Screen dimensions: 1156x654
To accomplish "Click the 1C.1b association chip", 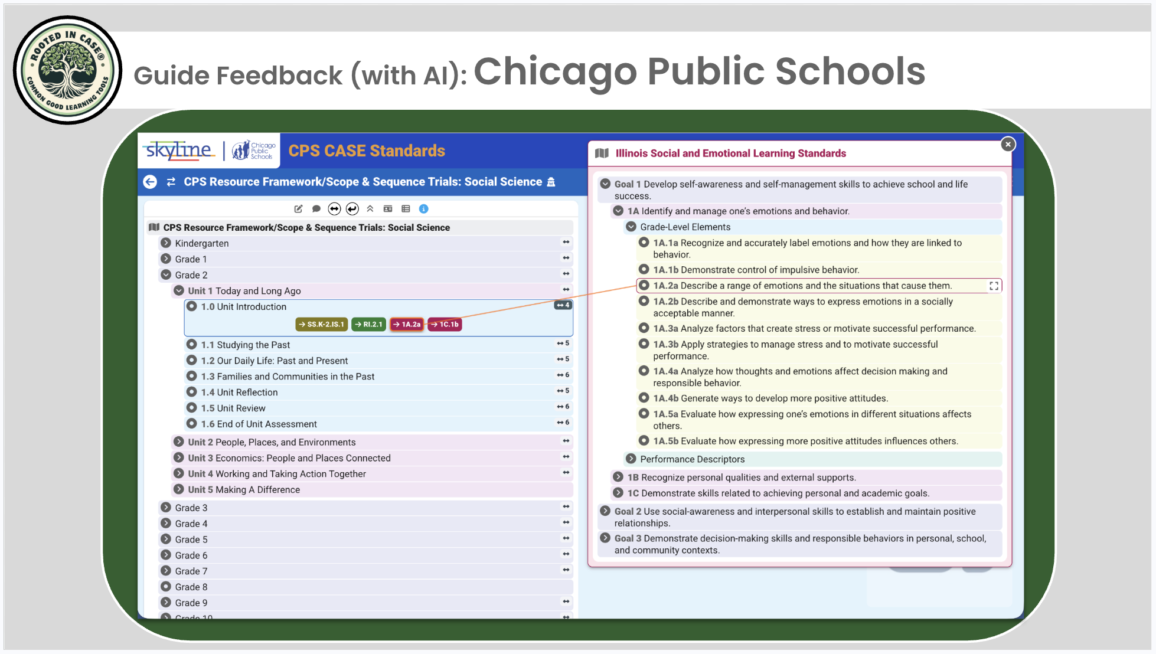I will [x=445, y=324].
